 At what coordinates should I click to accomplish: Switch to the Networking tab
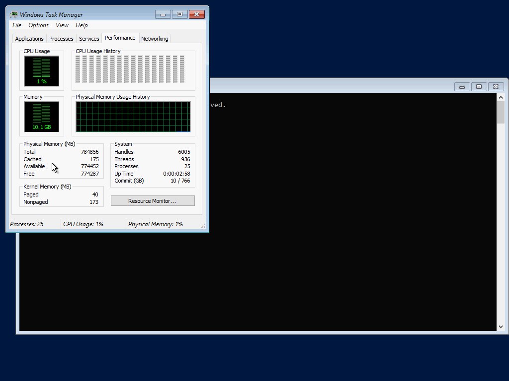(x=155, y=39)
